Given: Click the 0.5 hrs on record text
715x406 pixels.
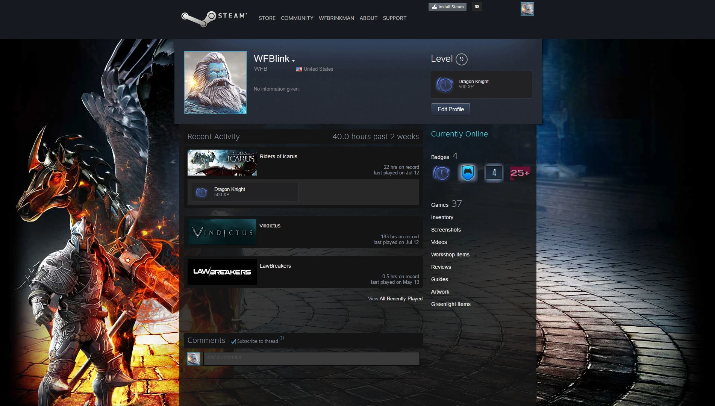Looking at the screenshot, I should pyautogui.click(x=401, y=276).
